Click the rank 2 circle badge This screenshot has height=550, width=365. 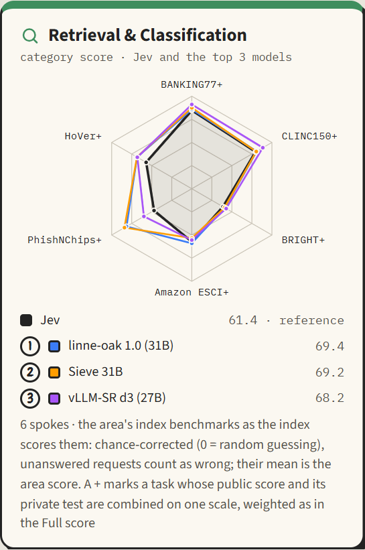click(30, 372)
